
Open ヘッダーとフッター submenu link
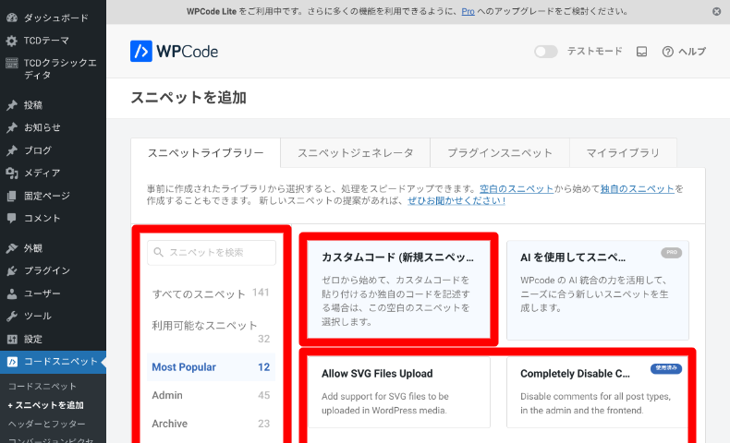pyautogui.click(x=46, y=424)
